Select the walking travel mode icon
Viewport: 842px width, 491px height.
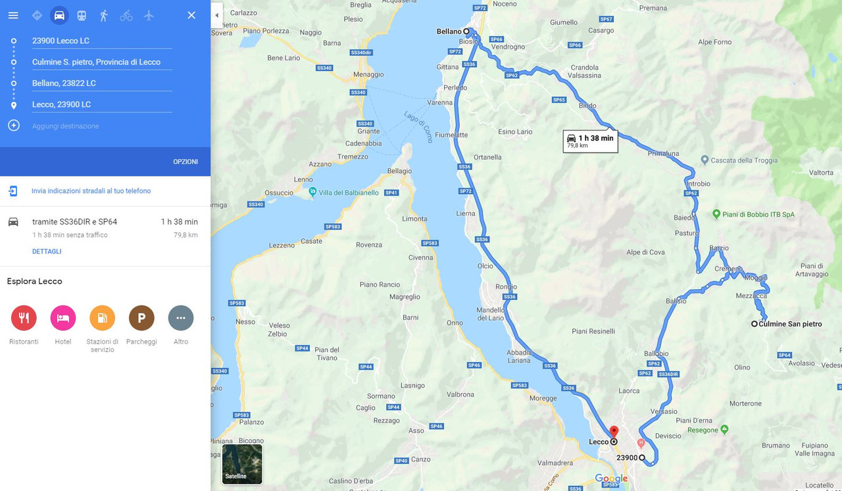[x=104, y=15]
